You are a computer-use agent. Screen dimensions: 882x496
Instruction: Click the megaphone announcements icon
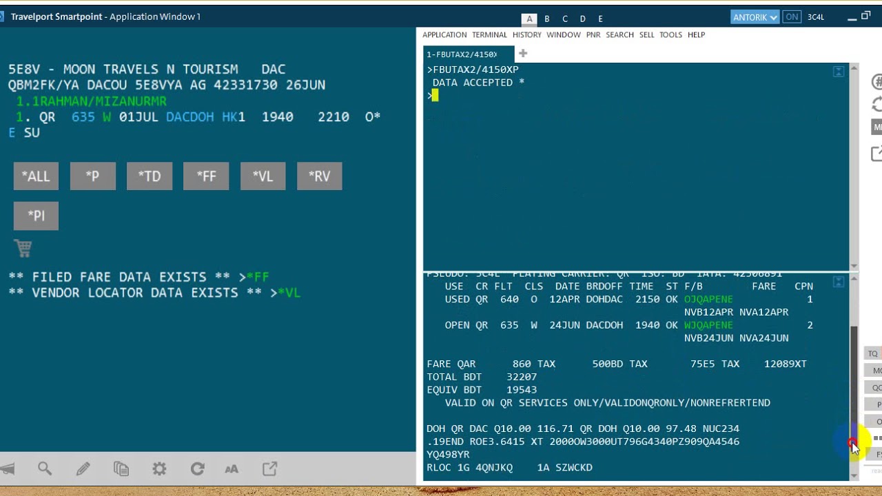[x=7, y=469]
